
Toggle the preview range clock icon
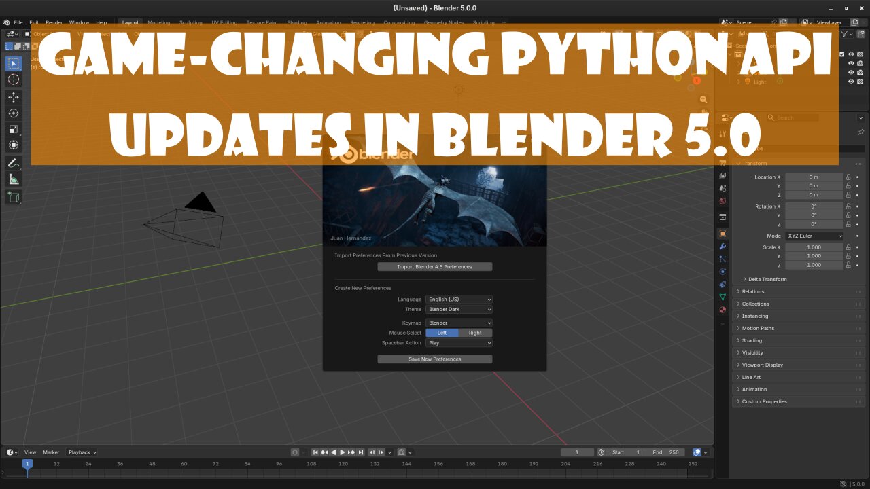[601, 452]
